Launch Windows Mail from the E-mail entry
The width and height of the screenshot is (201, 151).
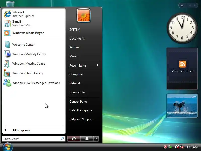click(x=34, y=23)
